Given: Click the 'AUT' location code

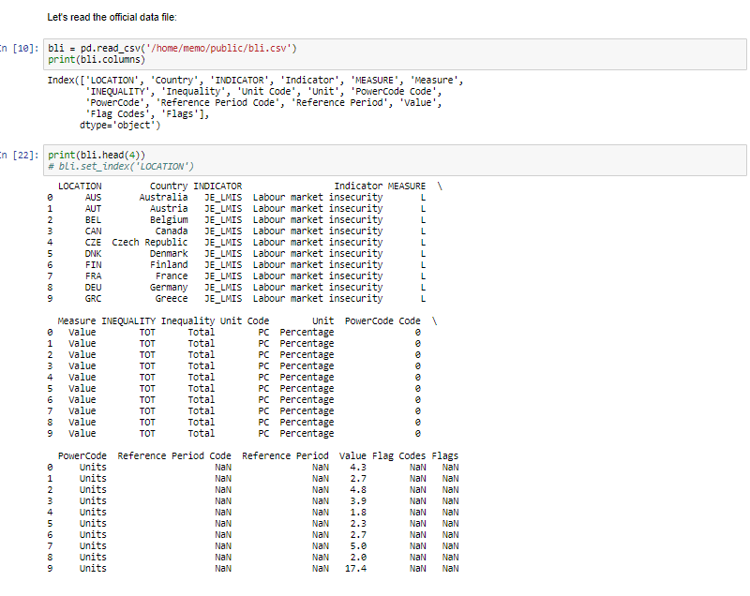Looking at the screenshot, I should pos(93,208).
